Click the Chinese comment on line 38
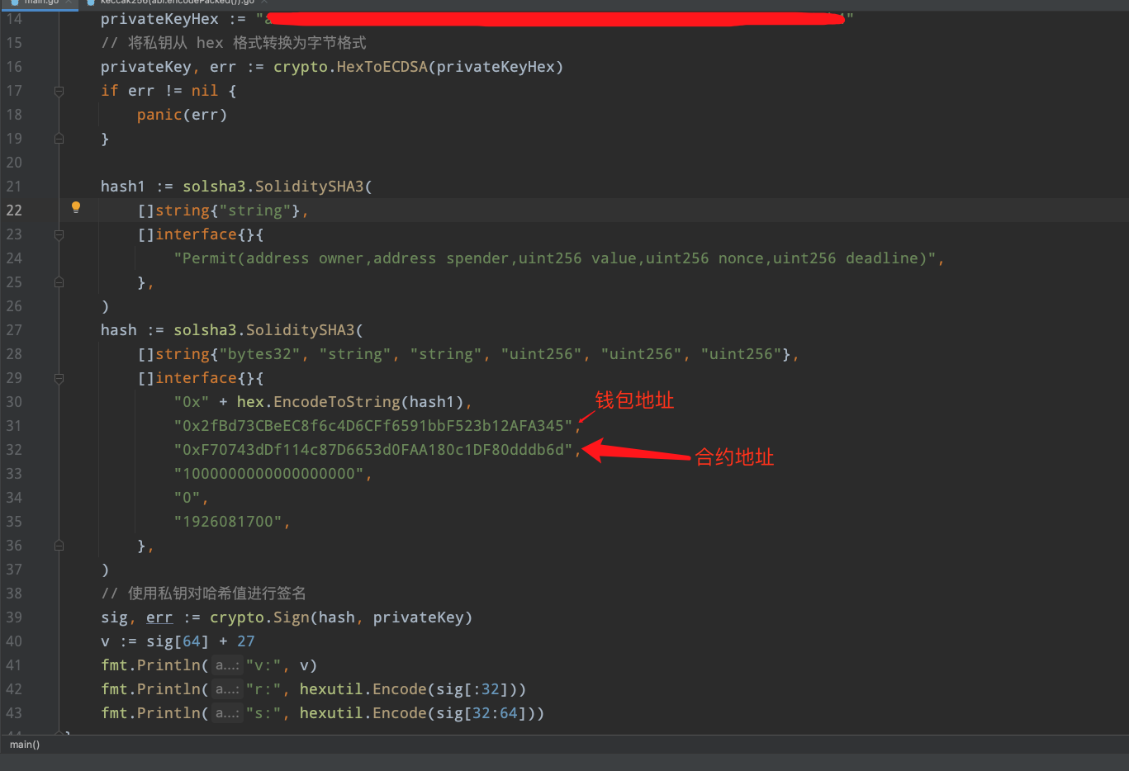The width and height of the screenshot is (1129, 771). pos(203,594)
